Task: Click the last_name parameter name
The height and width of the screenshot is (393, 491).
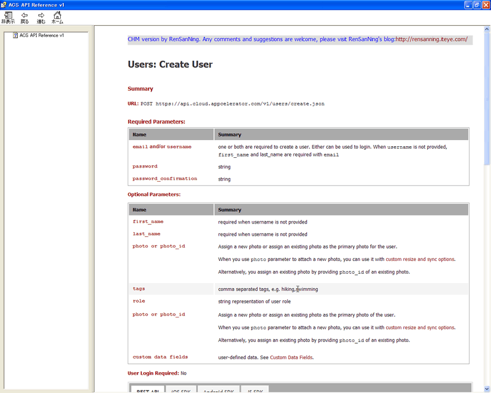Action: pos(146,234)
